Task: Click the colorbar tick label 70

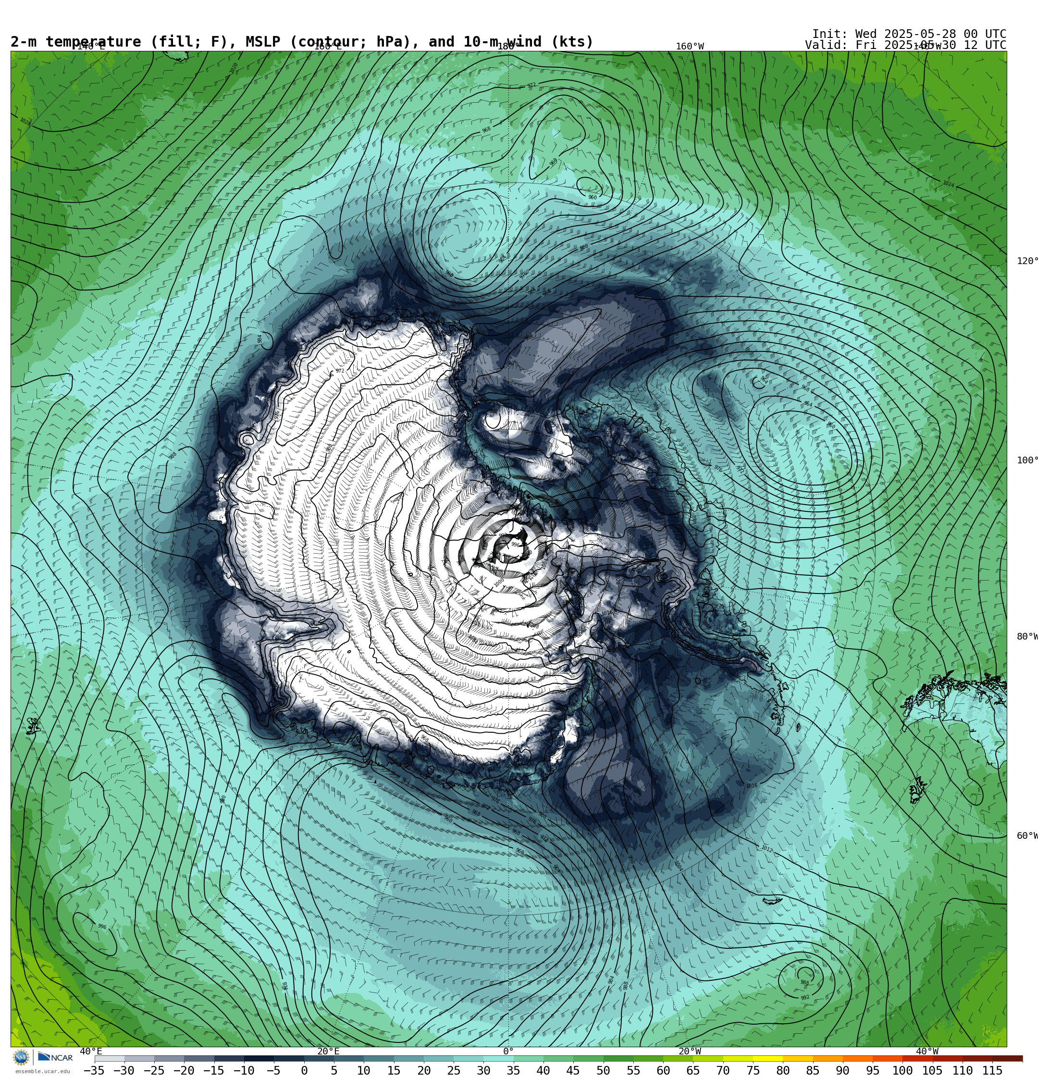Action: pos(723,1070)
